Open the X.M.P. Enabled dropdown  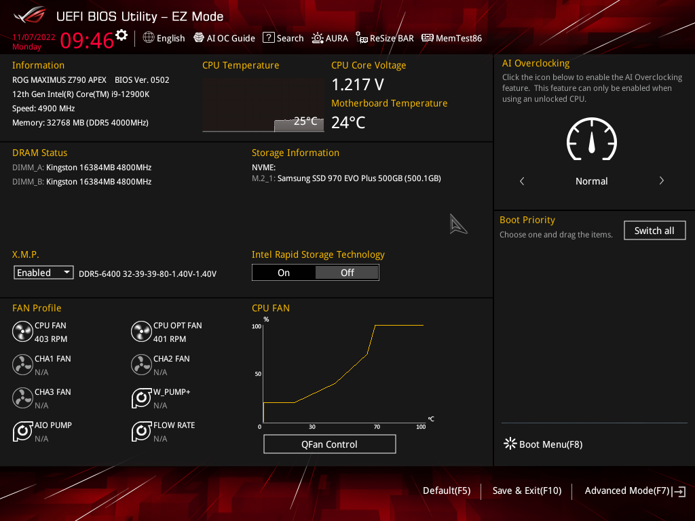point(43,273)
